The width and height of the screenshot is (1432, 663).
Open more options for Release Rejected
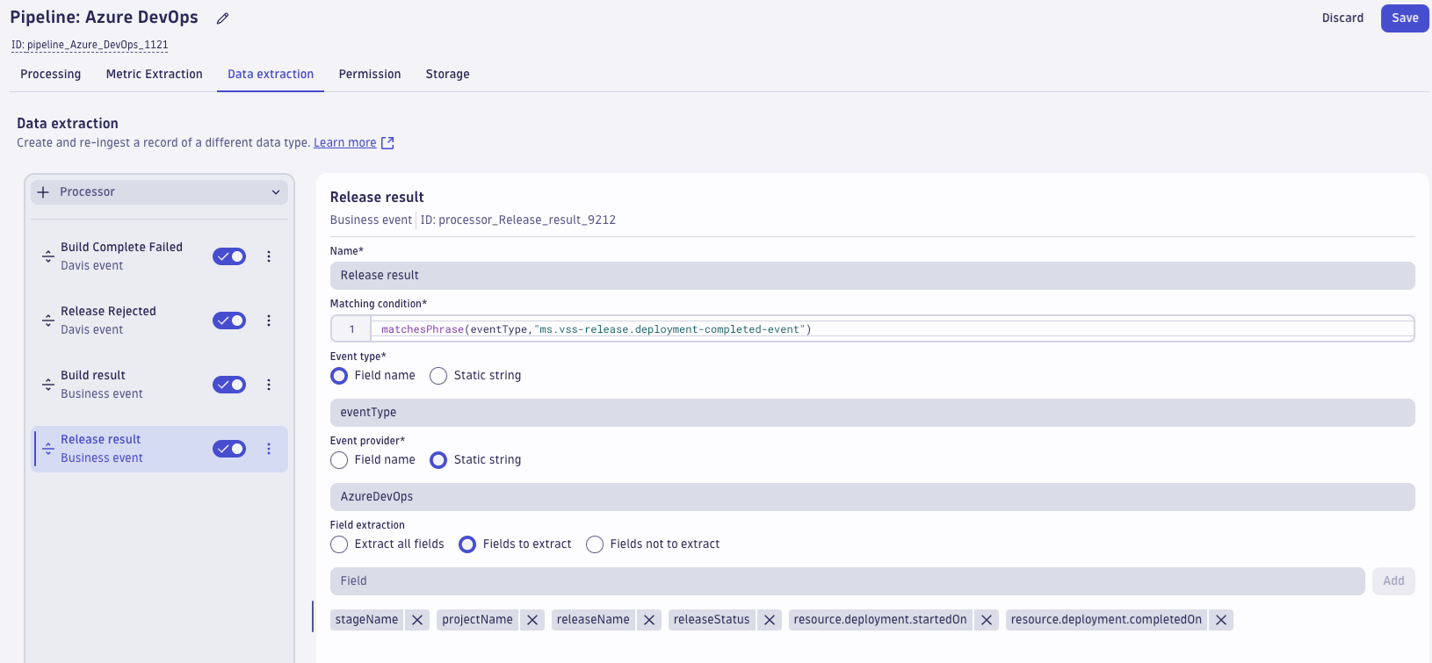[269, 321]
